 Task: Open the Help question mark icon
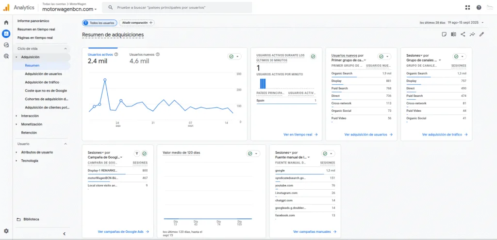tap(479, 8)
